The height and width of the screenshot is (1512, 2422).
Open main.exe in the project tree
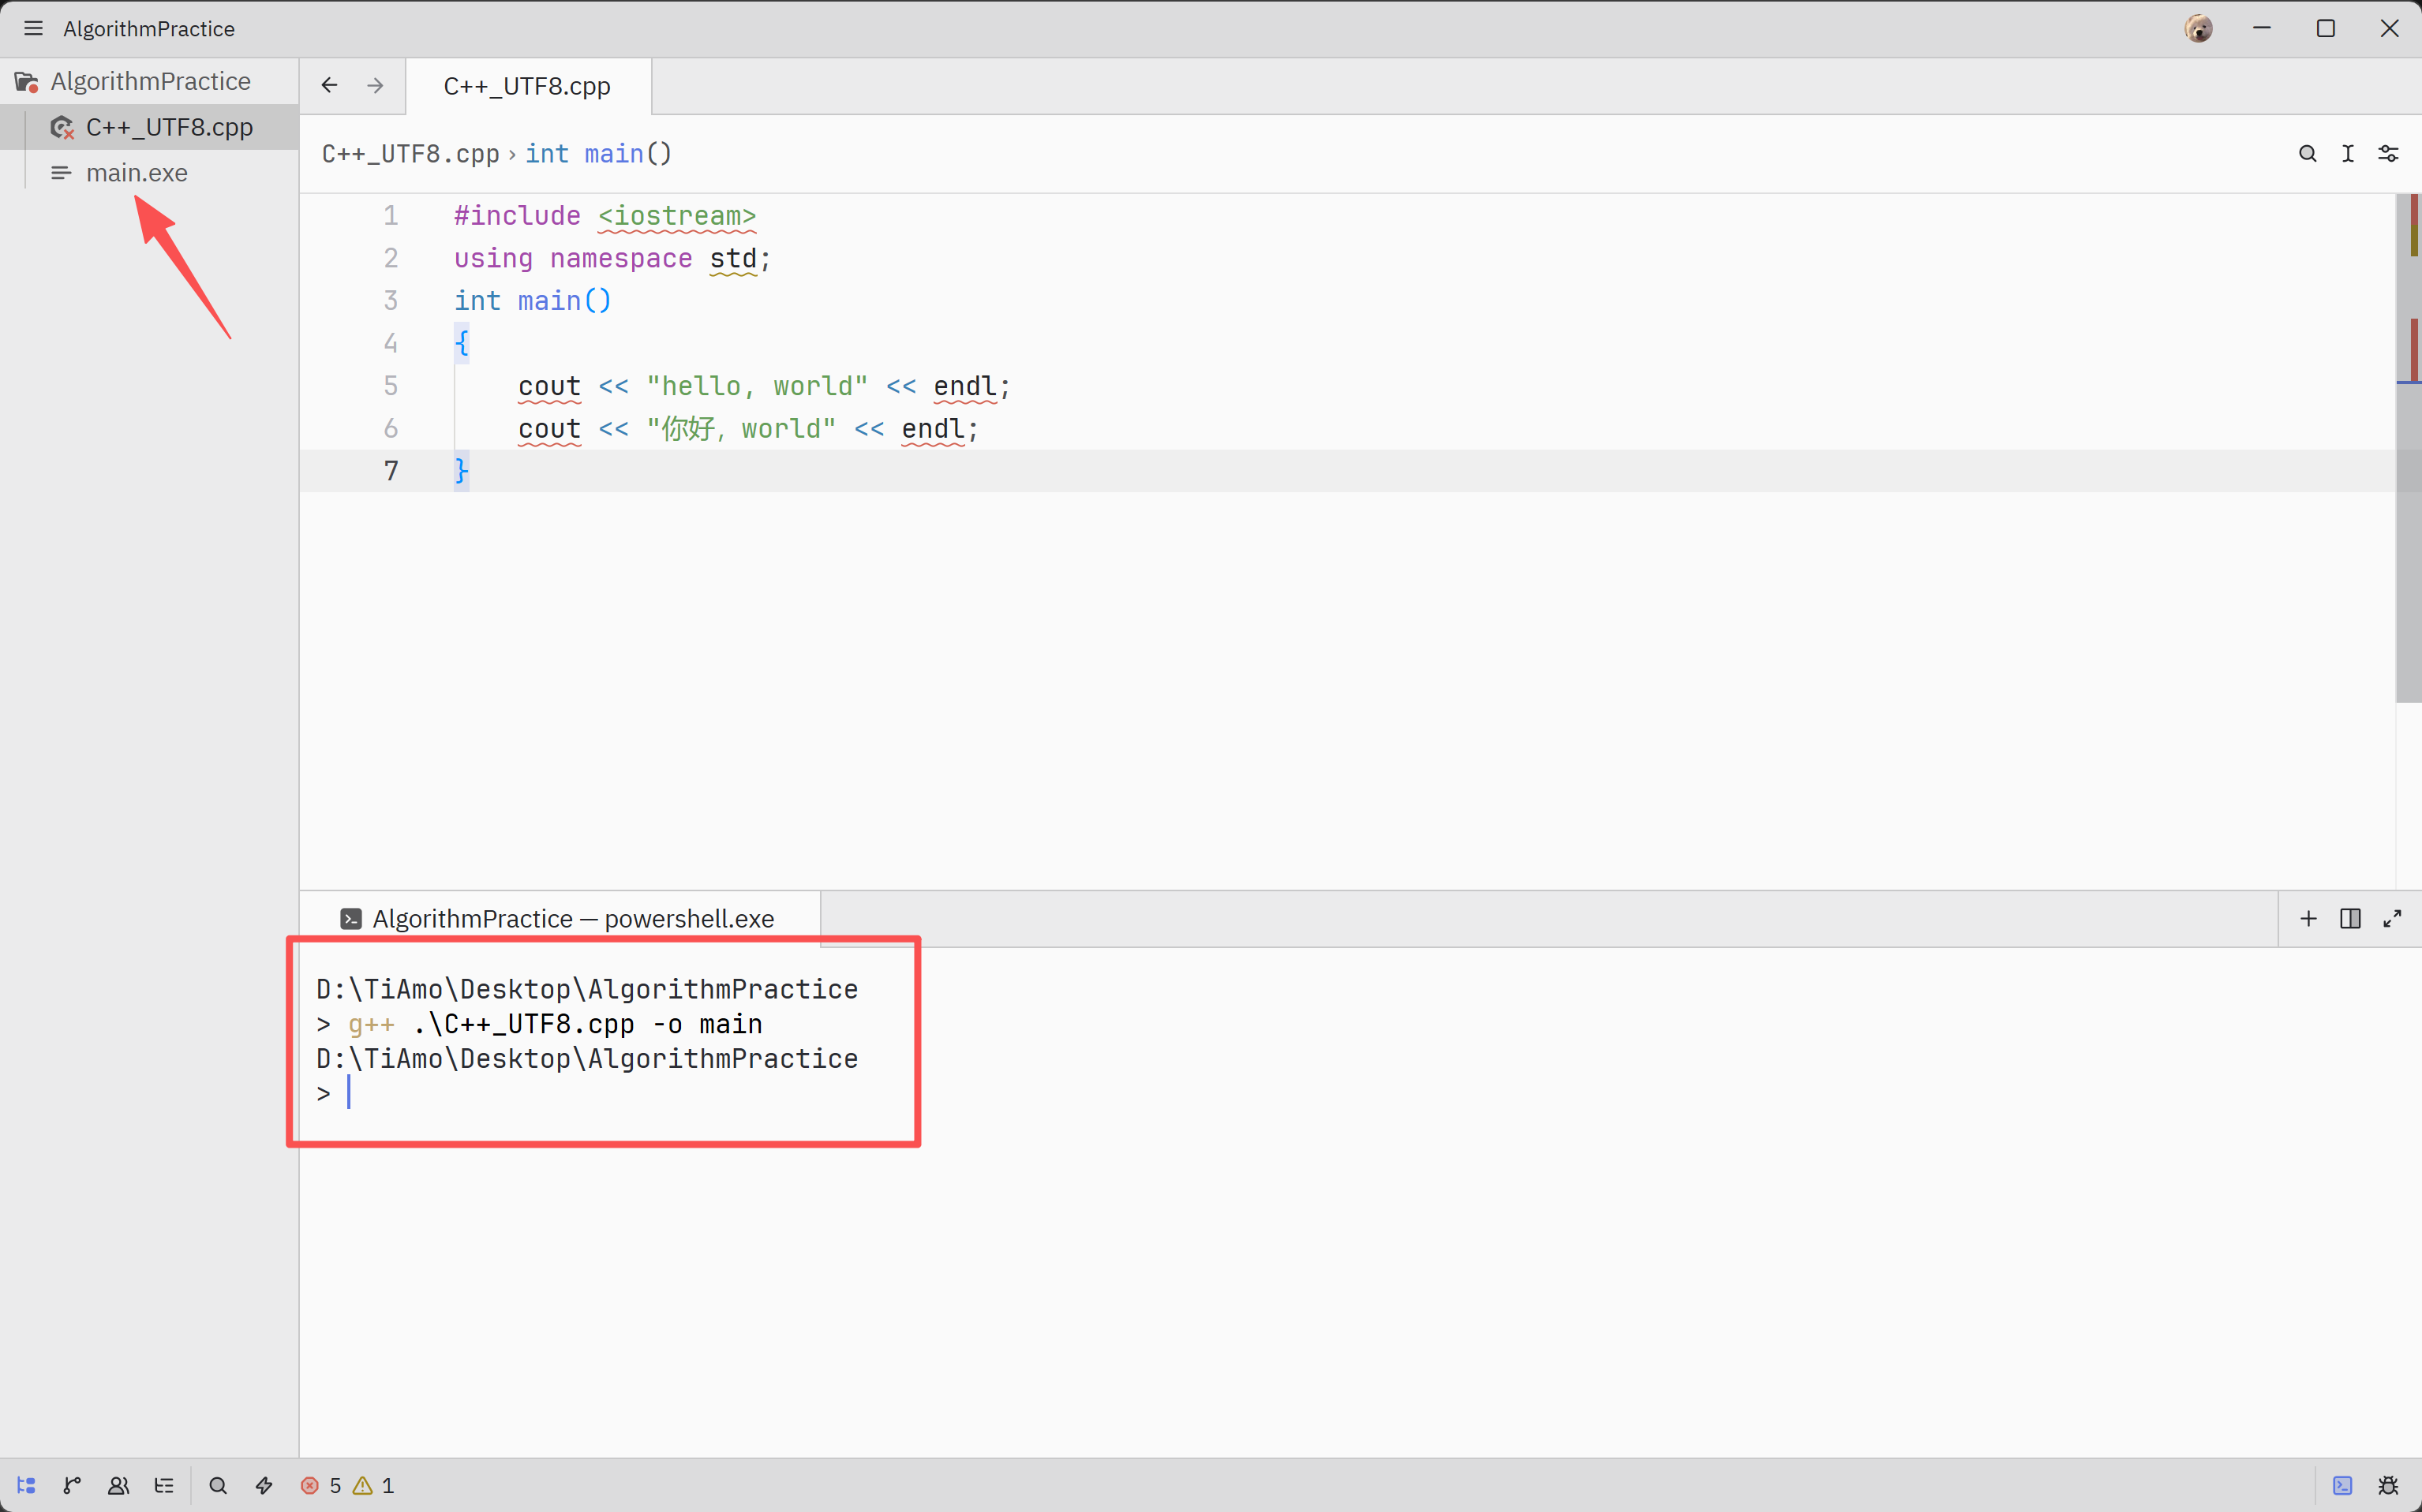(150, 173)
